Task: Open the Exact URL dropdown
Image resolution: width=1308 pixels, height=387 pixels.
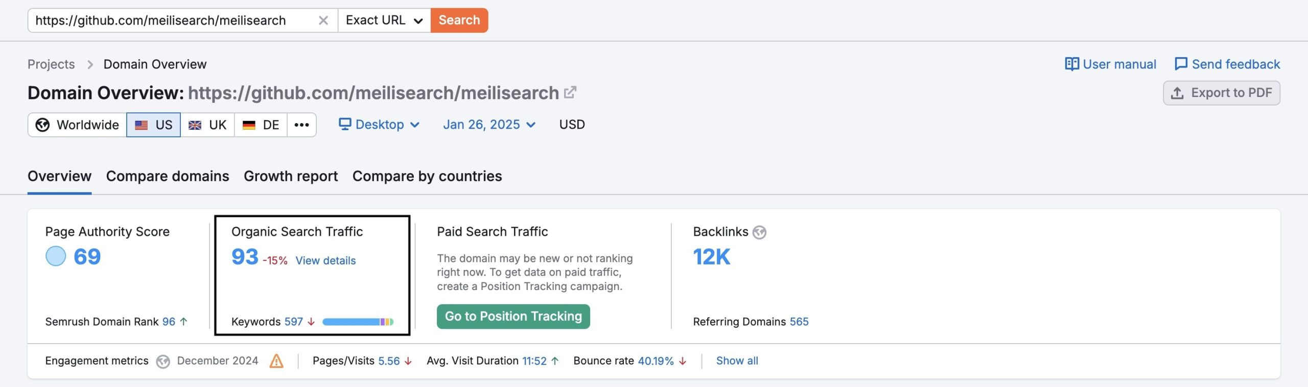Action: pyautogui.click(x=384, y=20)
